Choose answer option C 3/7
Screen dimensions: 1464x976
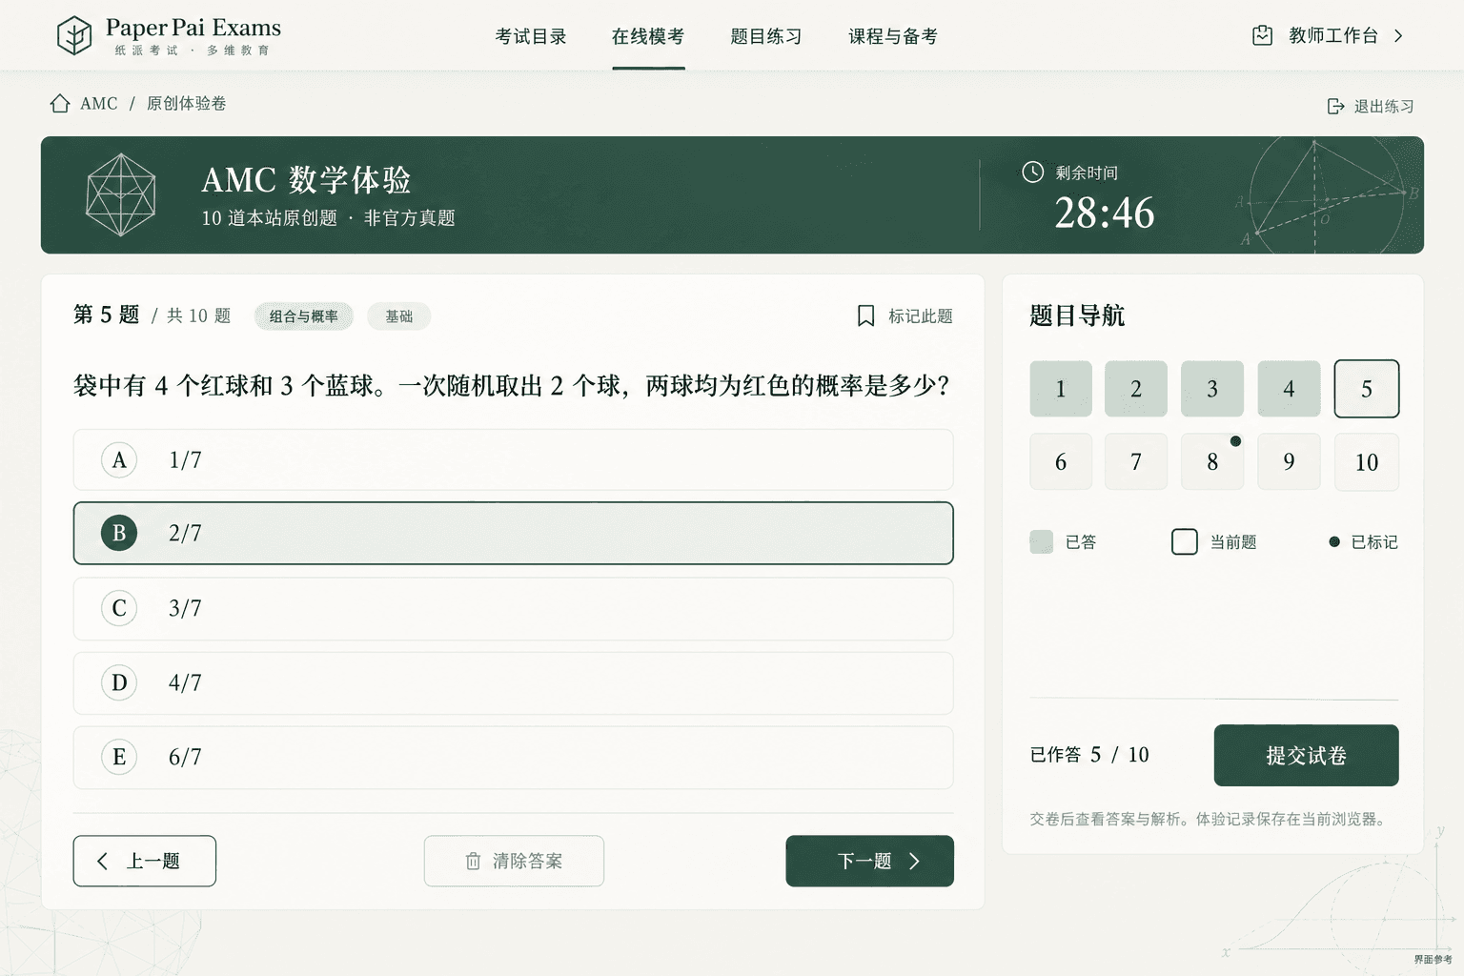[513, 608]
